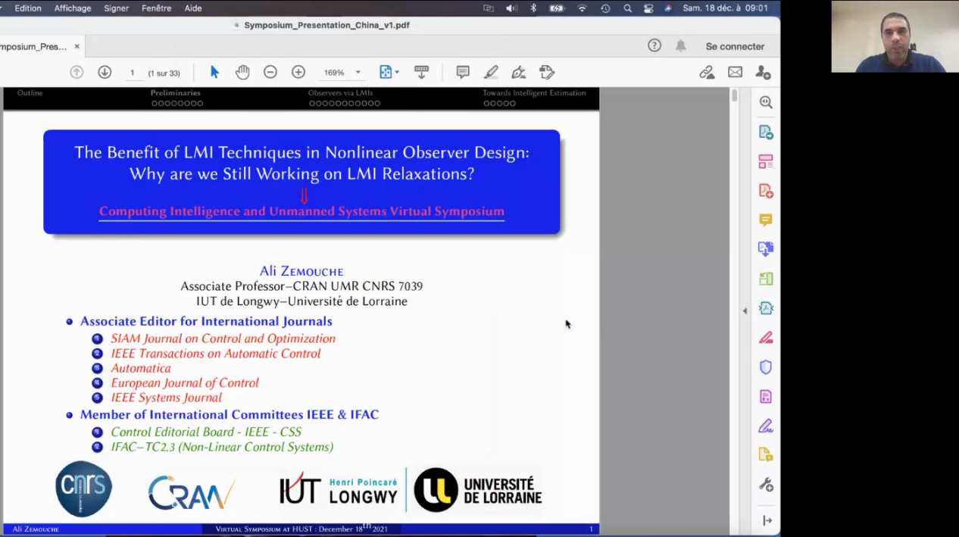
Task: Open the email envelope share icon
Action: click(x=735, y=72)
